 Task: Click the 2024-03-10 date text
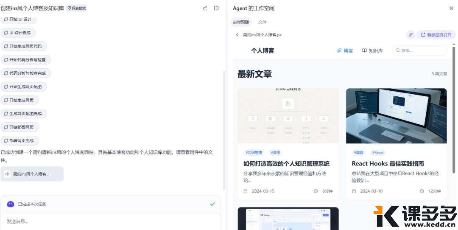click(371, 191)
